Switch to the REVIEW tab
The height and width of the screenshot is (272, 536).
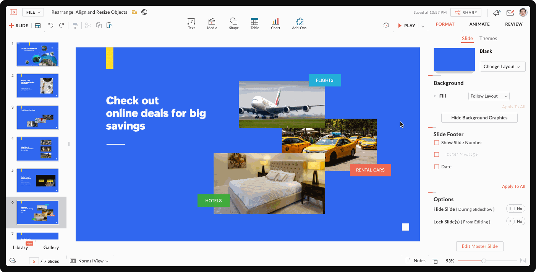[514, 24]
